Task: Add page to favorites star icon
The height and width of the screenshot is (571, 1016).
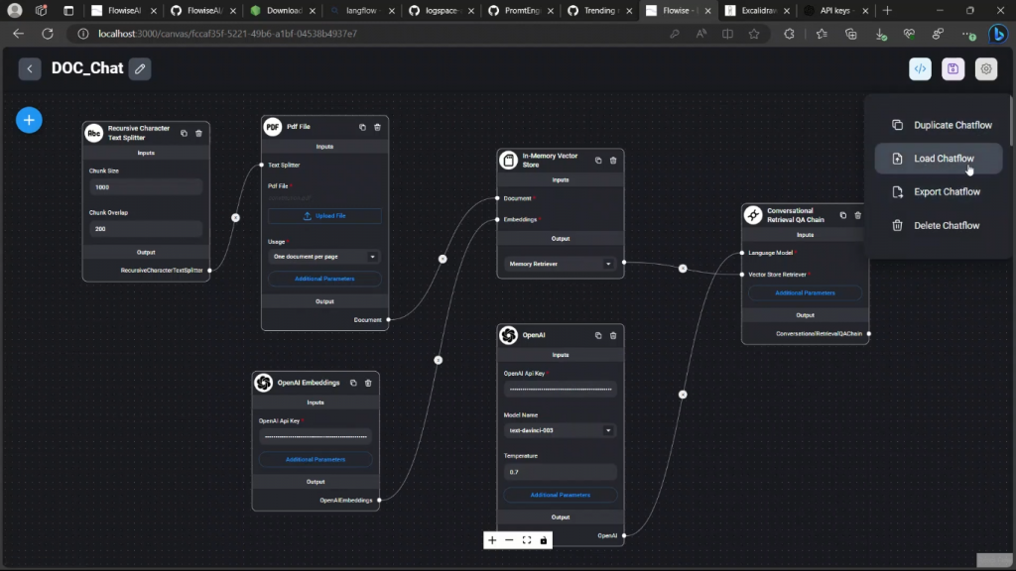Action: point(754,34)
